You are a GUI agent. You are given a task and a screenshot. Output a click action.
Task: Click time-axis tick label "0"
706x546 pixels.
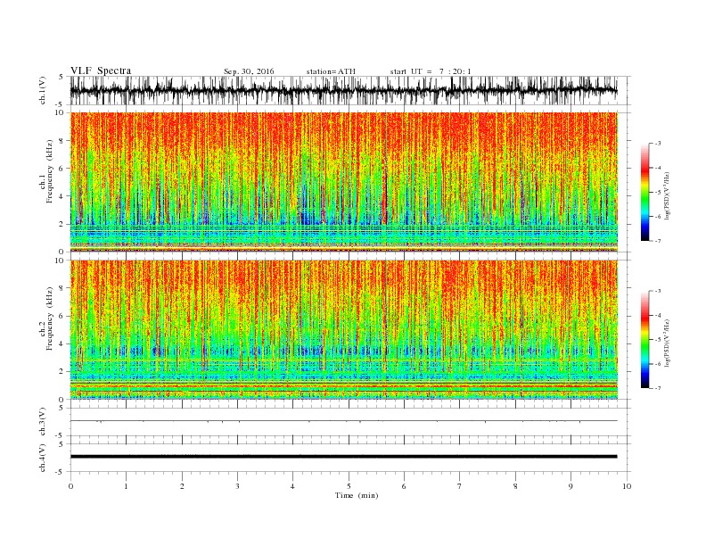pyautogui.click(x=70, y=486)
